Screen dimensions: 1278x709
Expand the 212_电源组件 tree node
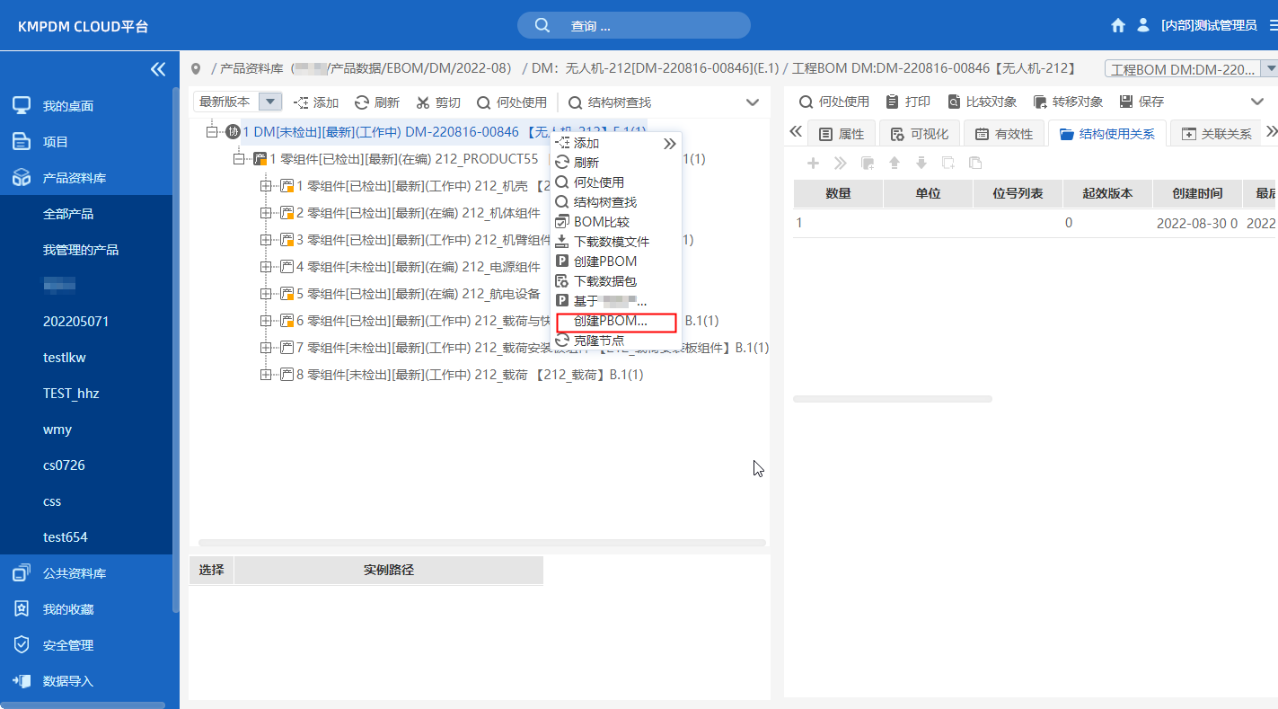266,267
